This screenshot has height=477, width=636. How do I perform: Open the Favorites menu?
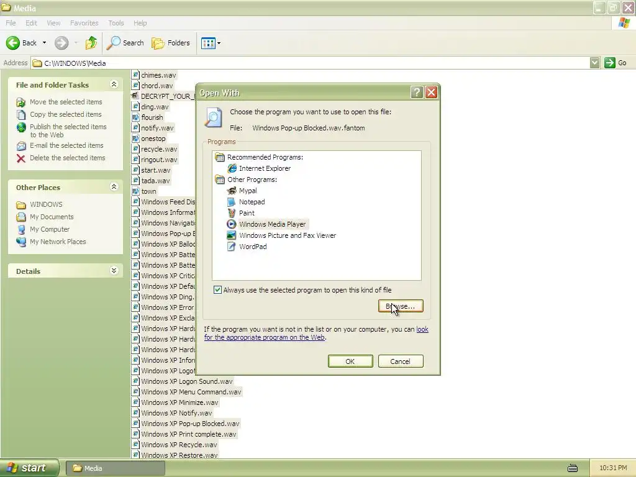click(84, 23)
